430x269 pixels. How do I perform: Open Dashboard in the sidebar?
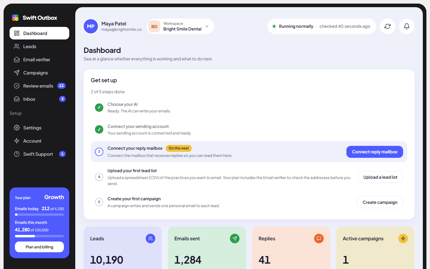click(x=39, y=33)
